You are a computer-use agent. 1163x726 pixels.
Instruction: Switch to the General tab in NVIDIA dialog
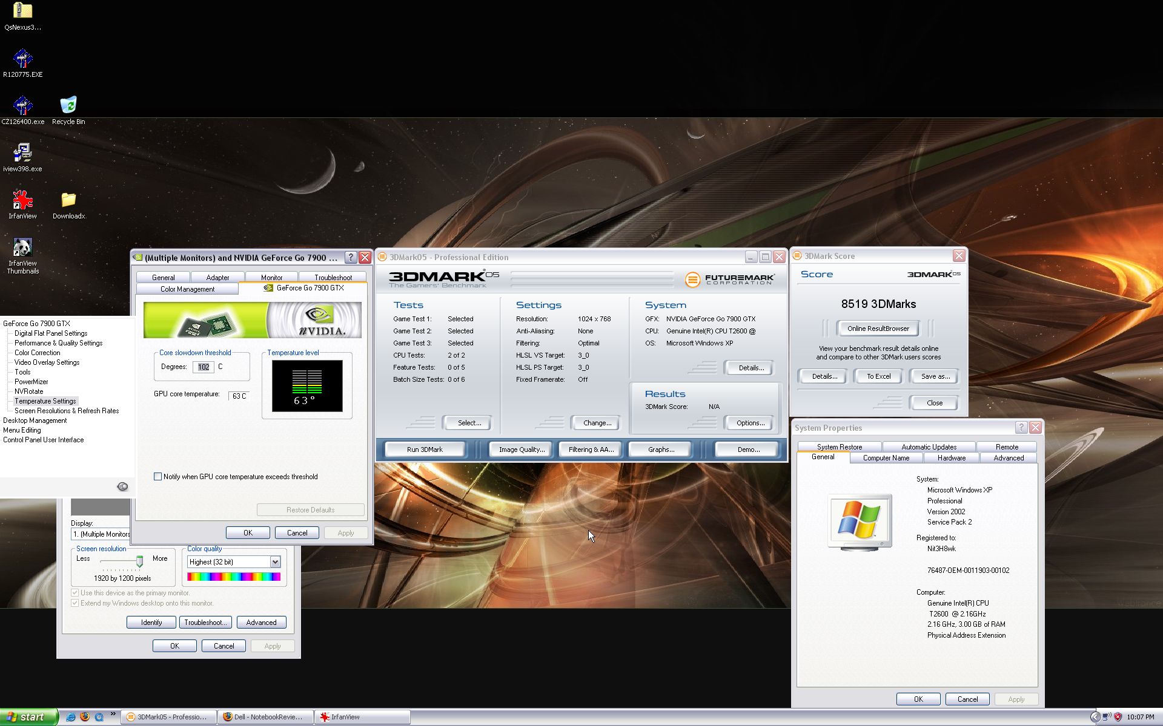coord(163,277)
